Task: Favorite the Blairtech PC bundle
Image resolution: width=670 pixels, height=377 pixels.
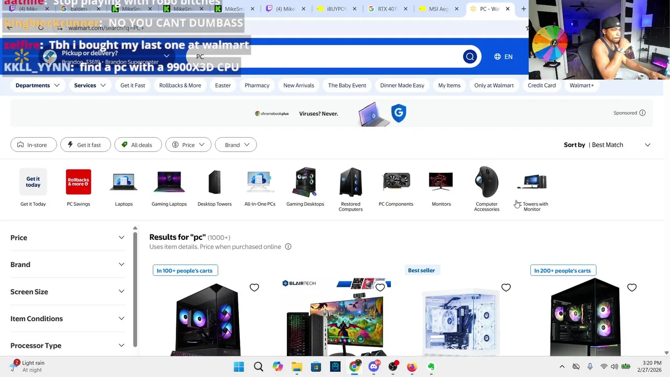Action: (x=380, y=287)
